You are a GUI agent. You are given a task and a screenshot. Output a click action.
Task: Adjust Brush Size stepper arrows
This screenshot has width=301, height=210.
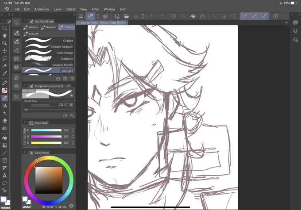coord(67,105)
